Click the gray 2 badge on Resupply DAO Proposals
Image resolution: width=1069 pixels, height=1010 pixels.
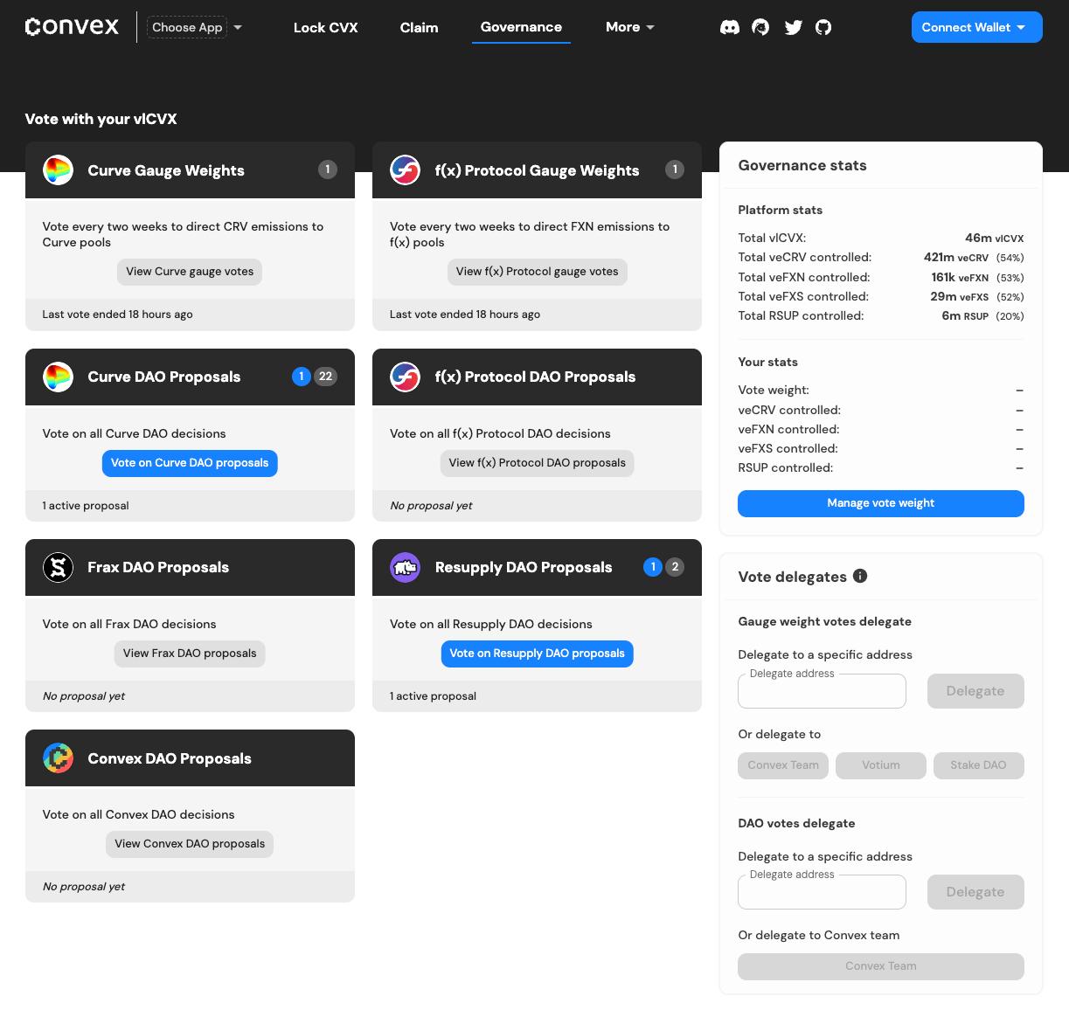675,567
